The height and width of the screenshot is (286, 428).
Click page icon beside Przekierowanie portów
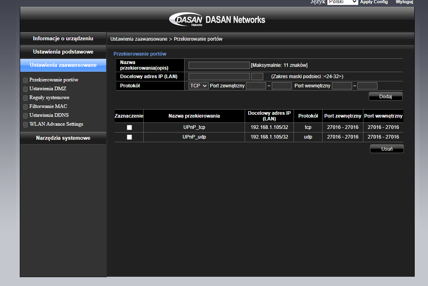(25, 80)
